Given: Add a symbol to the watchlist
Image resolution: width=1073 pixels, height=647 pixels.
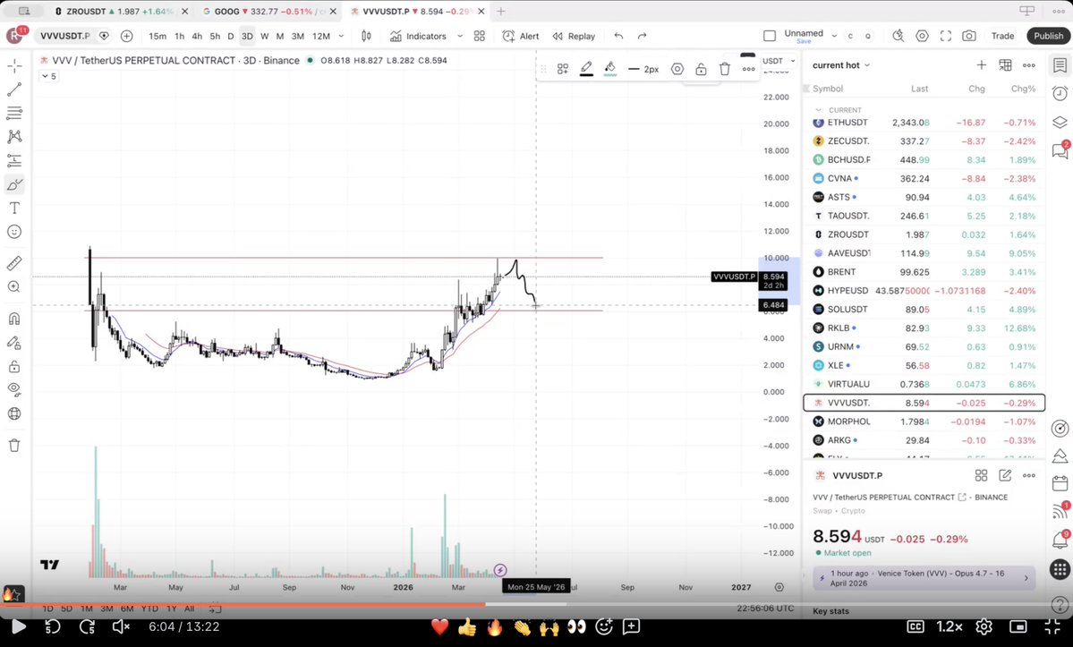Looking at the screenshot, I should click(982, 65).
